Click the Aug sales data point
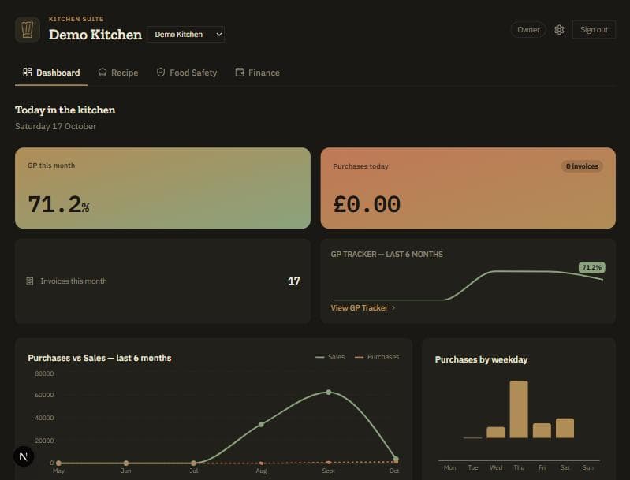Image resolution: width=630 pixels, height=480 pixels. coord(261,424)
